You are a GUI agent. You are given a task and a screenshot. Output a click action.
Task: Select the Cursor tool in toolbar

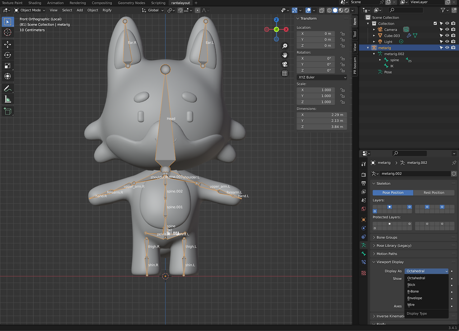pos(8,32)
